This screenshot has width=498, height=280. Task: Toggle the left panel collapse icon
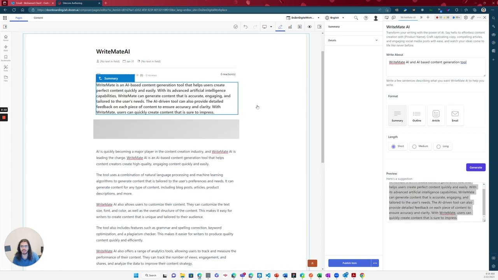click(5, 27)
